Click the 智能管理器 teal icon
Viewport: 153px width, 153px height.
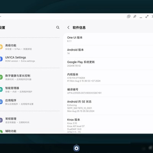coord(1,90)
